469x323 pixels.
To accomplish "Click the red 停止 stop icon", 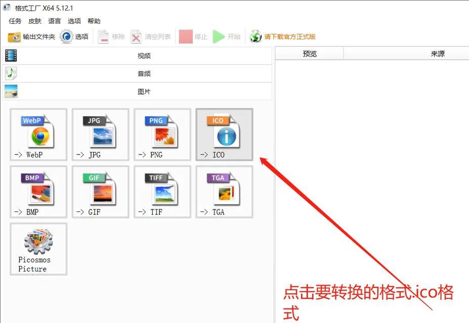I will 186,37.
